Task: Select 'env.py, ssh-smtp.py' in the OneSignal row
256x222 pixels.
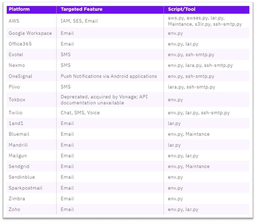Action: [191, 76]
